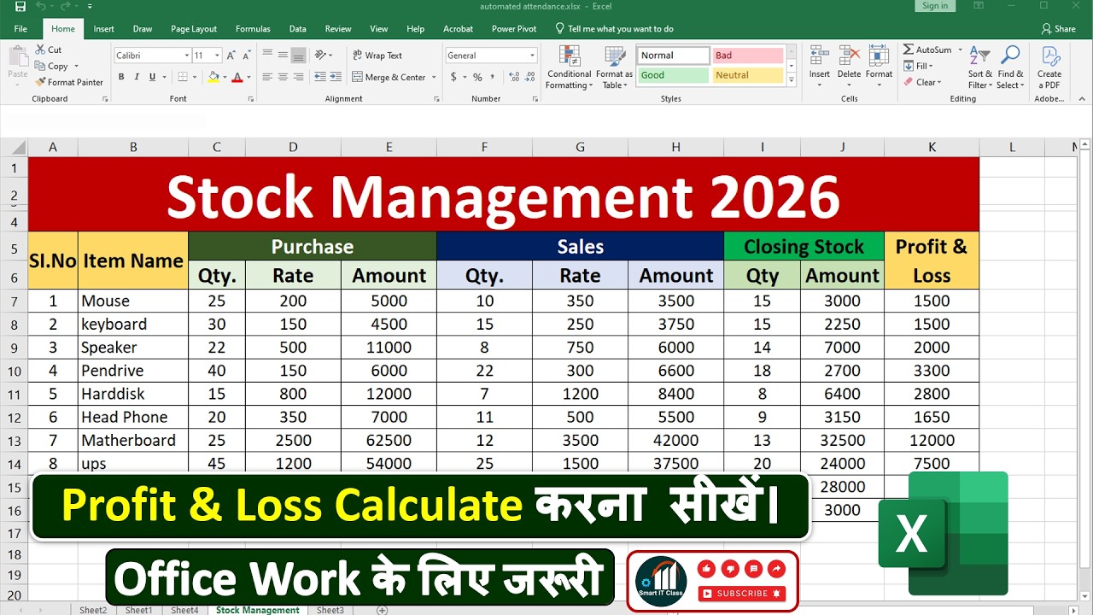Viewport: 1093px width, 615px height.
Task: Expand the cell Styles gallery
Action: click(792, 80)
